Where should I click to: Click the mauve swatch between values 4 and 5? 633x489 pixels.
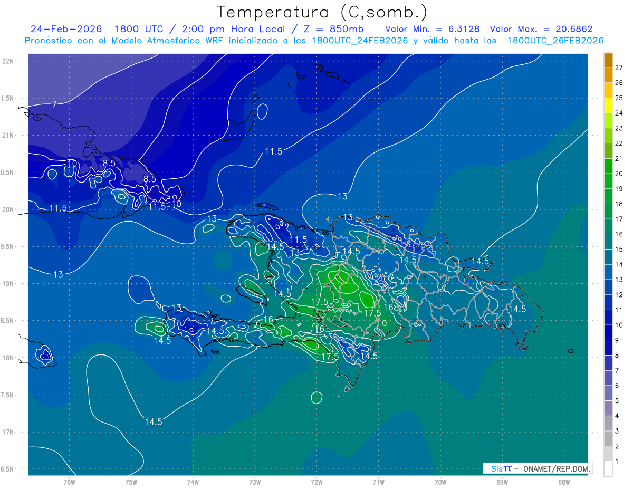coord(608,408)
